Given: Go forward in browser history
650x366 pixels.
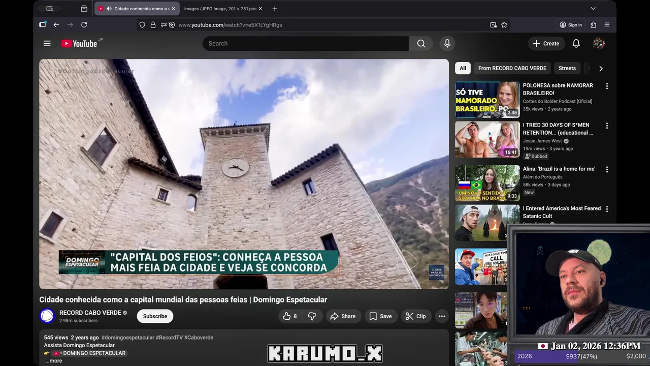Looking at the screenshot, I should click(x=70, y=25).
